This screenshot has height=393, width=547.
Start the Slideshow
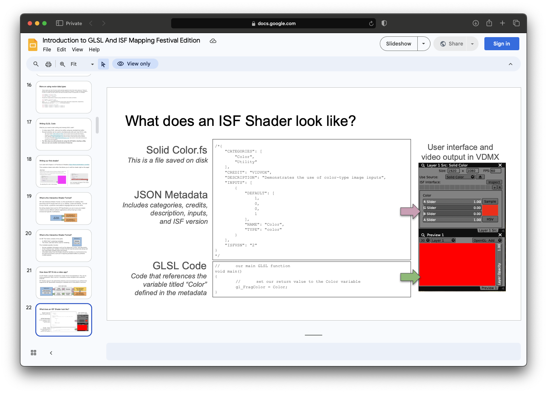coord(399,44)
